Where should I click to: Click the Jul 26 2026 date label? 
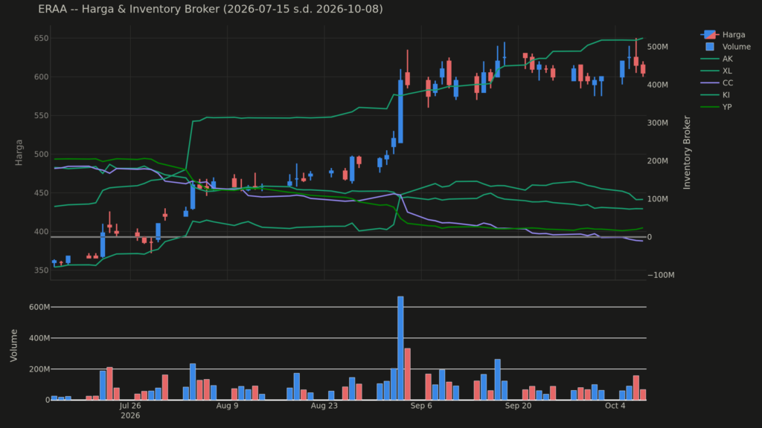click(130, 410)
